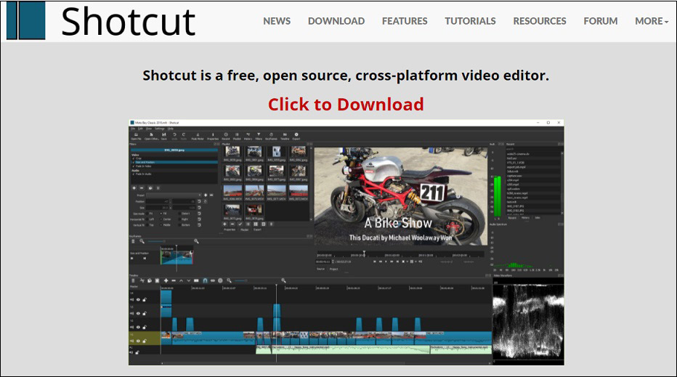Screen dimensions: 677x377
Task: Click the Export toolbar icon
Action: click(296, 136)
